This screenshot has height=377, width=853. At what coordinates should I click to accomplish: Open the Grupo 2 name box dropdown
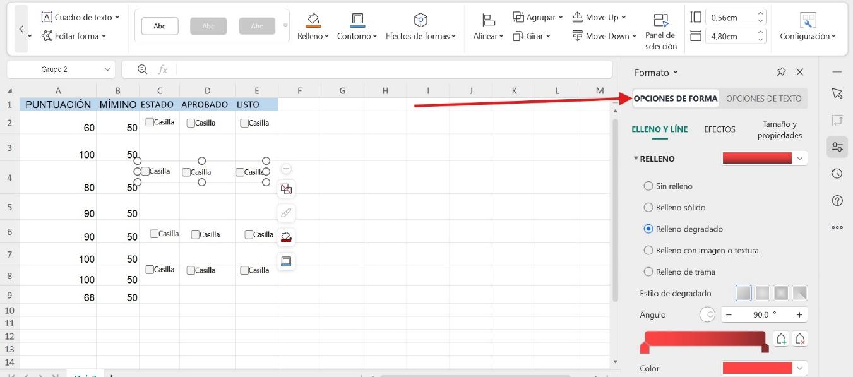point(106,69)
